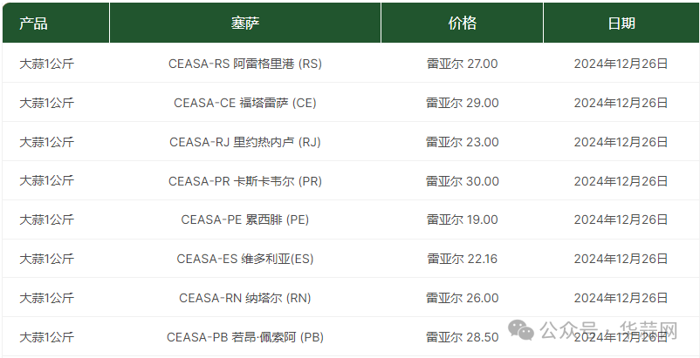Click the 日期 column header
The height and width of the screenshot is (358, 700).
click(x=621, y=23)
